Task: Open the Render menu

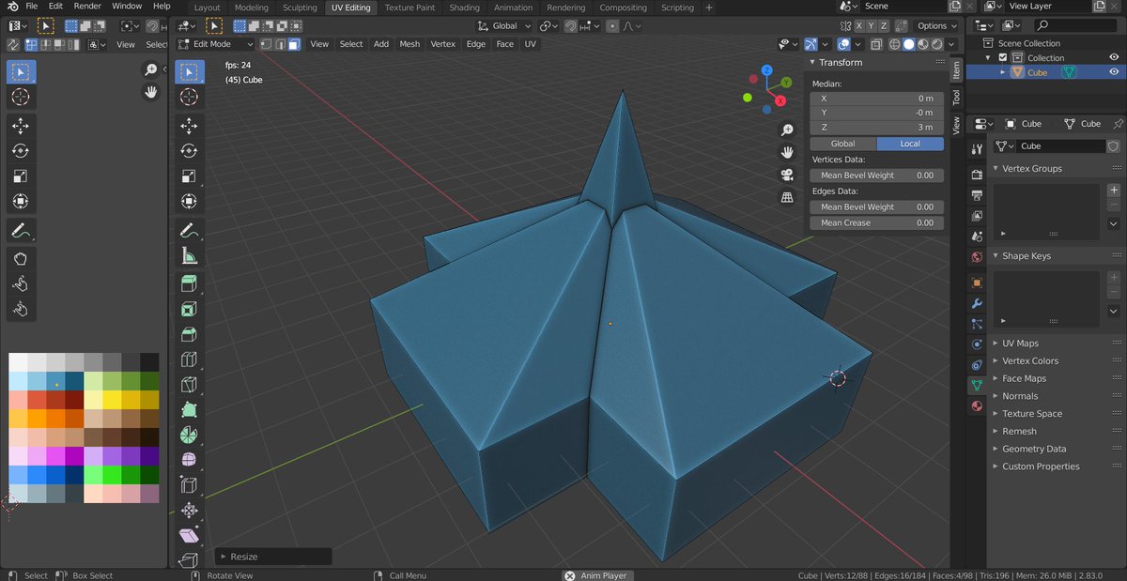Action: [x=87, y=7]
